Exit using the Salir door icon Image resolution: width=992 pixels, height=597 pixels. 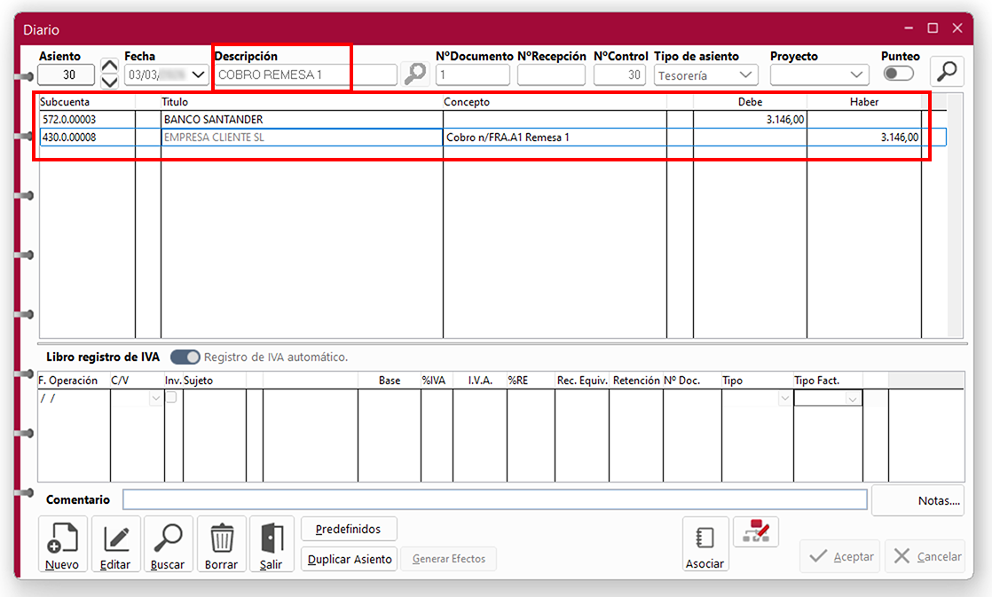point(272,543)
